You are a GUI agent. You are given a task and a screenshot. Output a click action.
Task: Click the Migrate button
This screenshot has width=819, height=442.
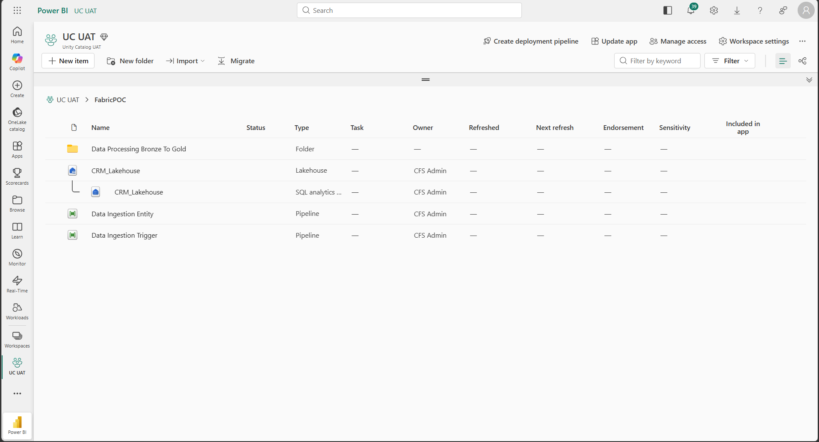pos(236,61)
